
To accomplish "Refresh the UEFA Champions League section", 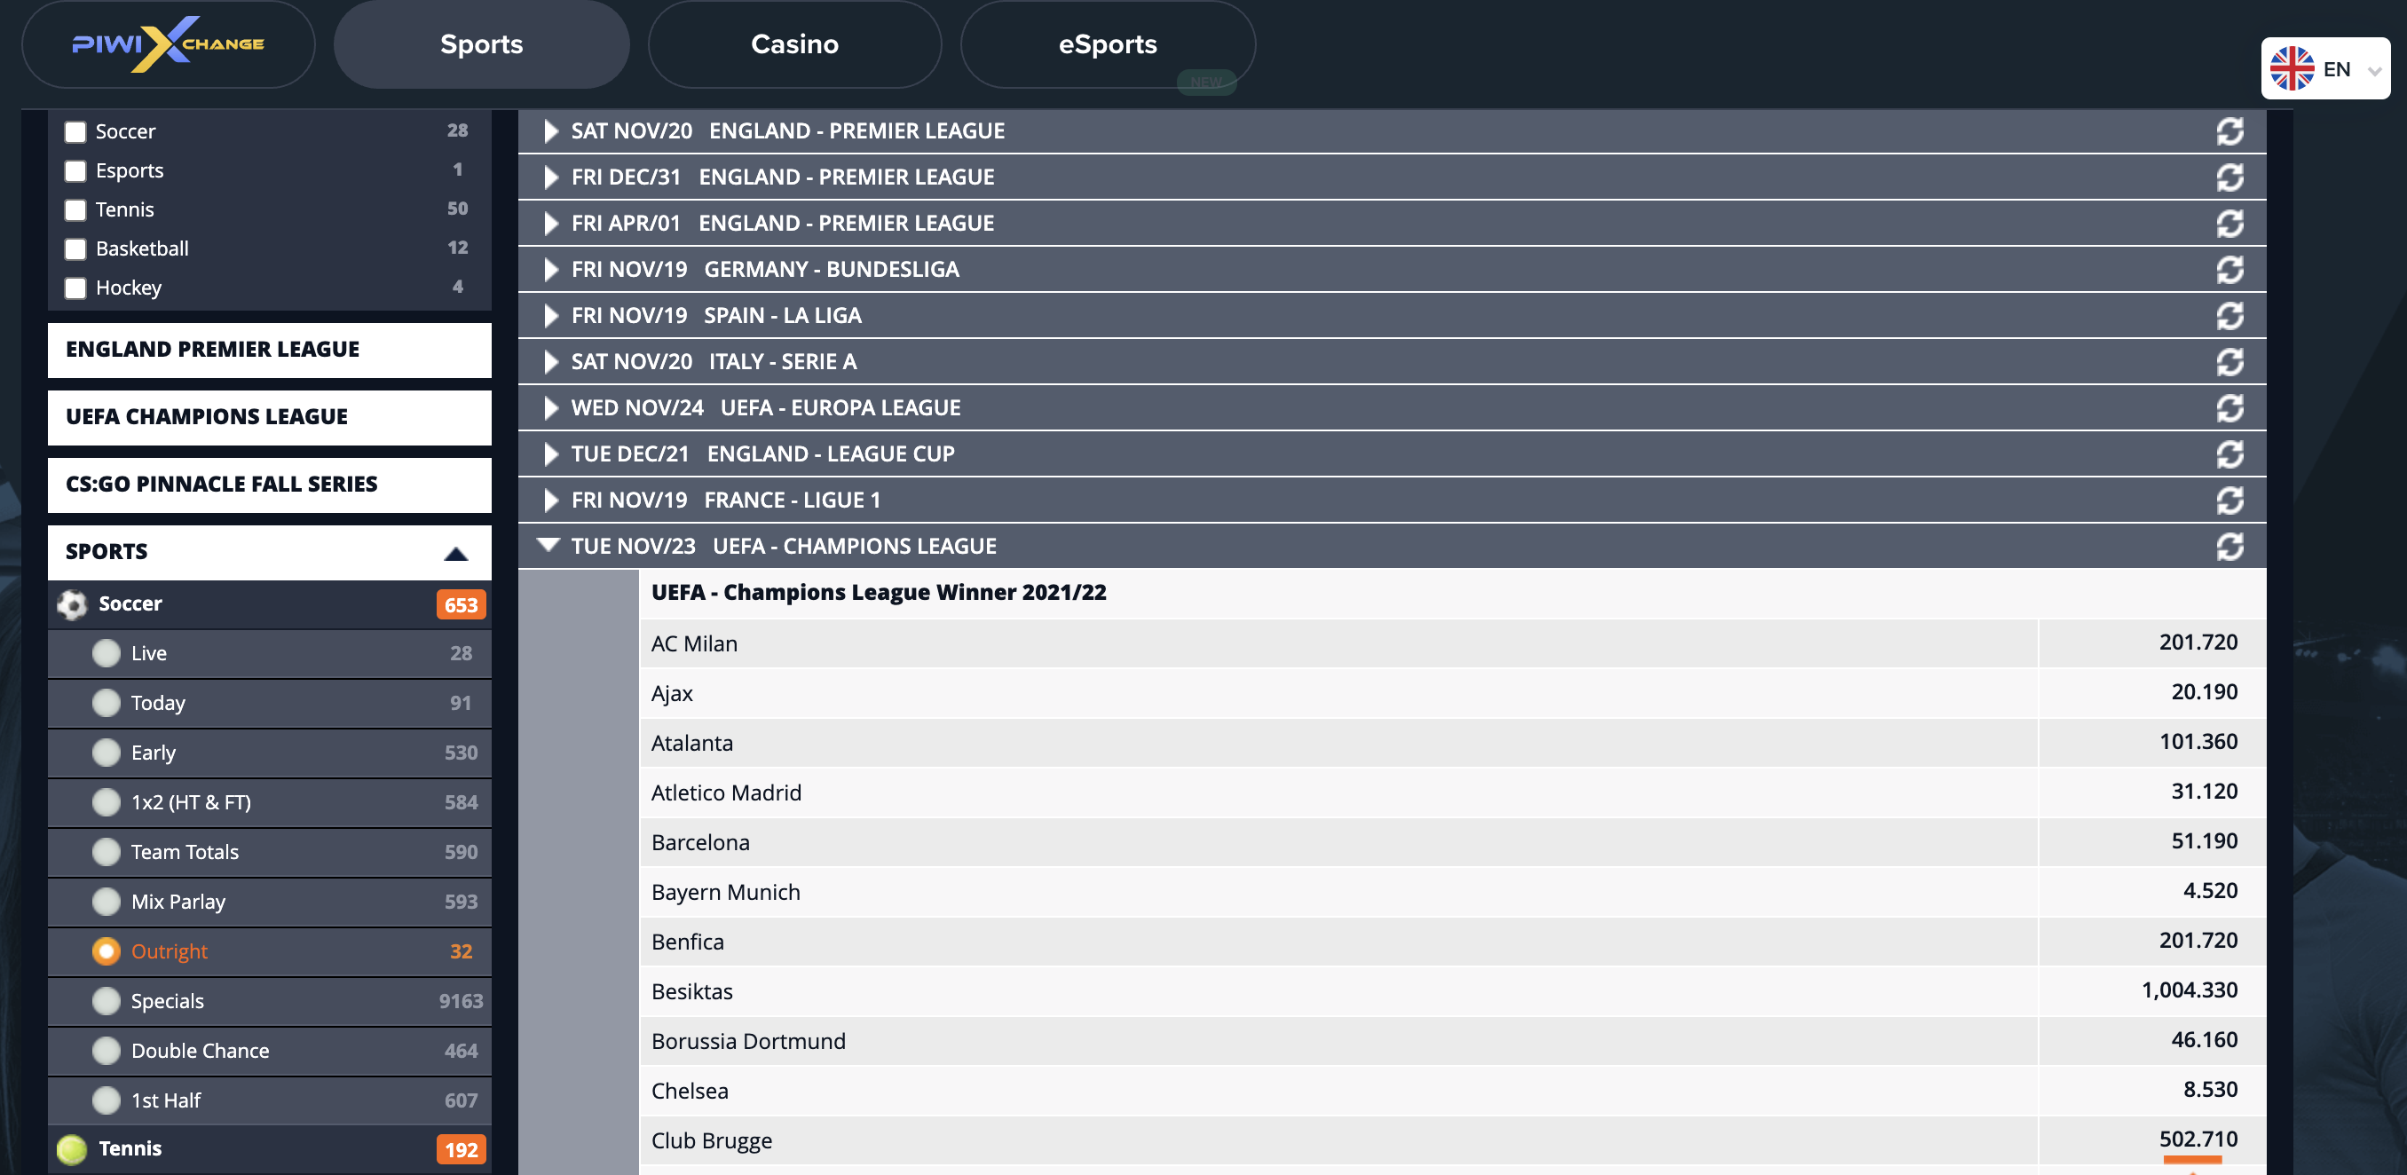I will click(2229, 547).
